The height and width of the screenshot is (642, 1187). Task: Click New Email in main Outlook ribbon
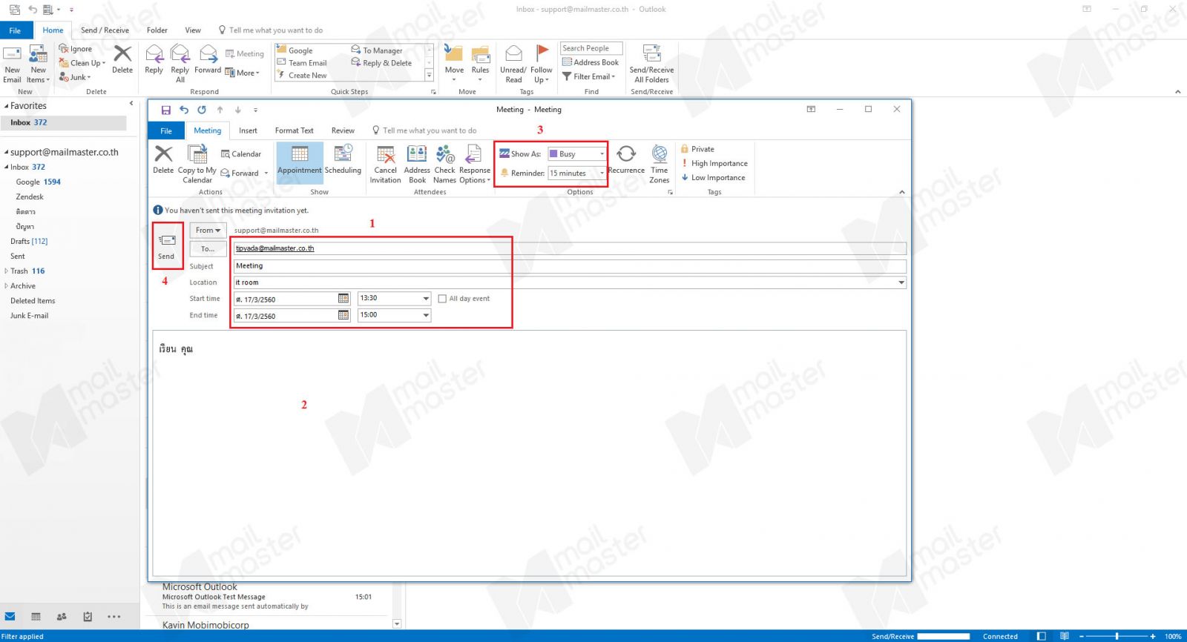pyautogui.click(x=12, y=64)
